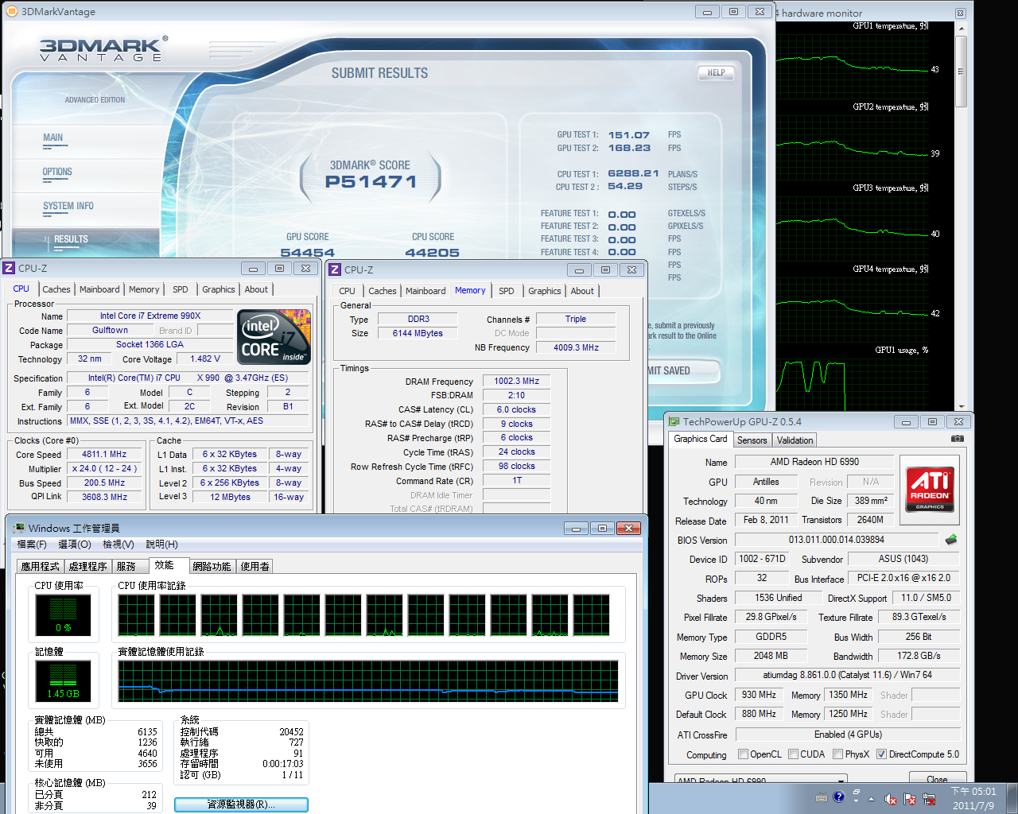Click memory gauge showing 1.45 GB
Image resolution: width=1018 pixels, height=814 pixels.
(x=63, y=680)
